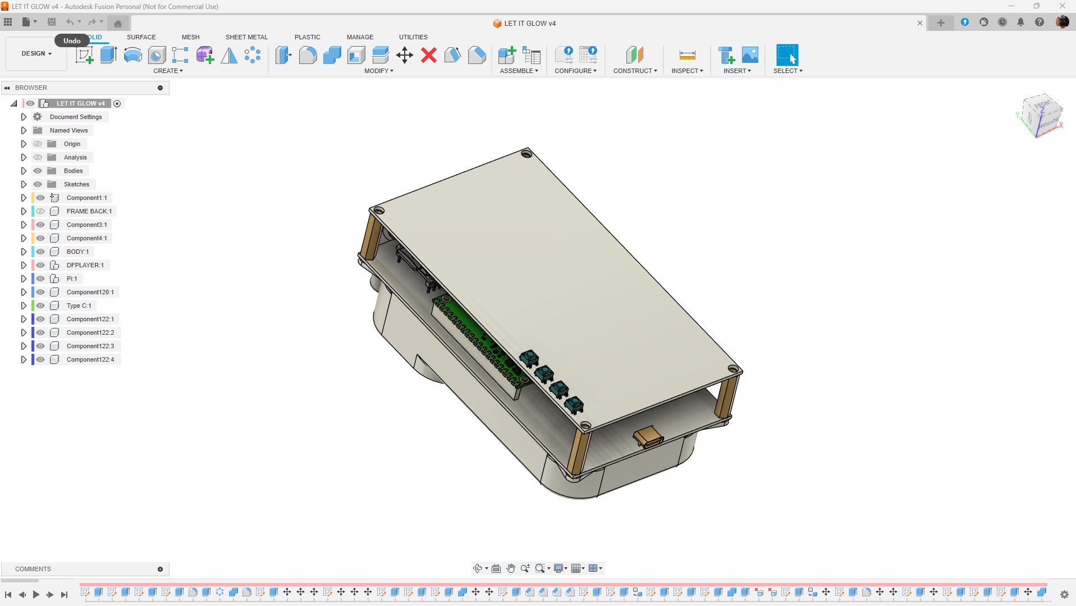The width and height of the screenshot is (1076, 606).
Task: Show the hidden FRAME BACK:1 component
Action: 40,211
